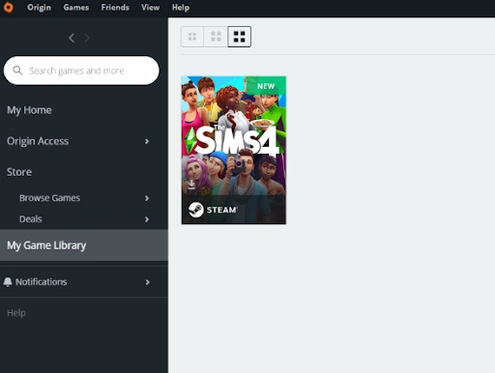
Task: Open the Friends menu
Action: [115, 8]
